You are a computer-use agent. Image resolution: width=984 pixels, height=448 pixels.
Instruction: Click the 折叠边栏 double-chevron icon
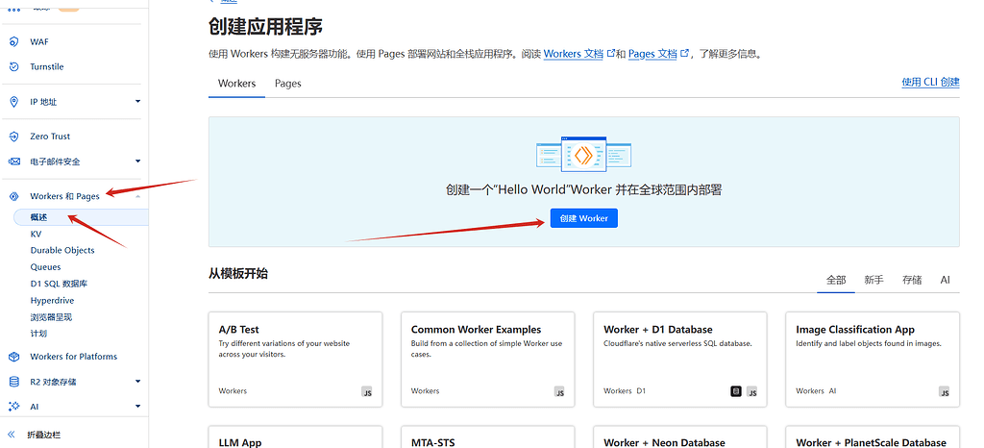[x=12, y=435]
